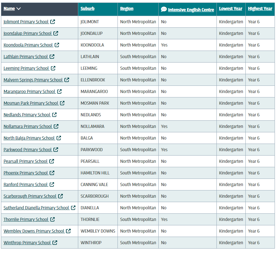Toggle the sort chevron next to Name
The width and height of the screenshot is (279, 253).
19,8
